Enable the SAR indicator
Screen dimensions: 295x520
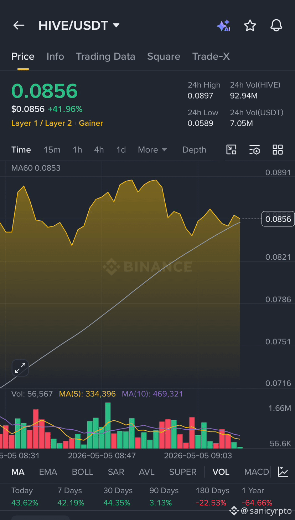pyautogui.click(x=116, y=472)
